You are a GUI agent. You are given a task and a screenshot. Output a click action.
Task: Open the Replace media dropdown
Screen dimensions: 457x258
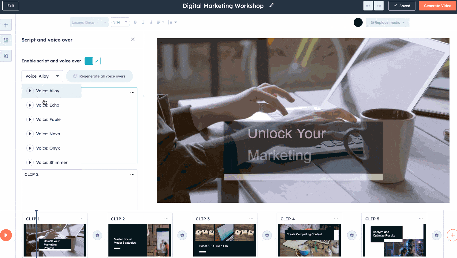(x=387, y=22)
